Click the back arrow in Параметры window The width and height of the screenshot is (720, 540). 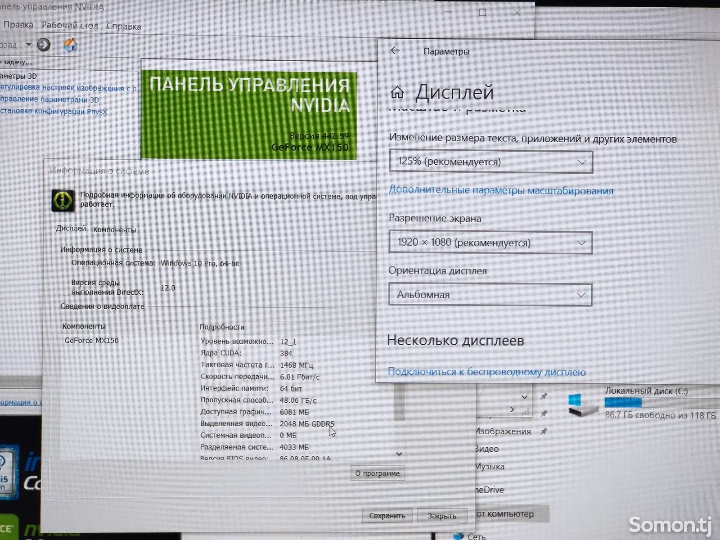point(395,50)
